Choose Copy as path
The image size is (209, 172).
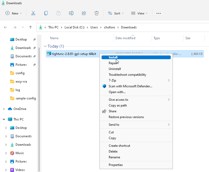(x=136, y=105)
